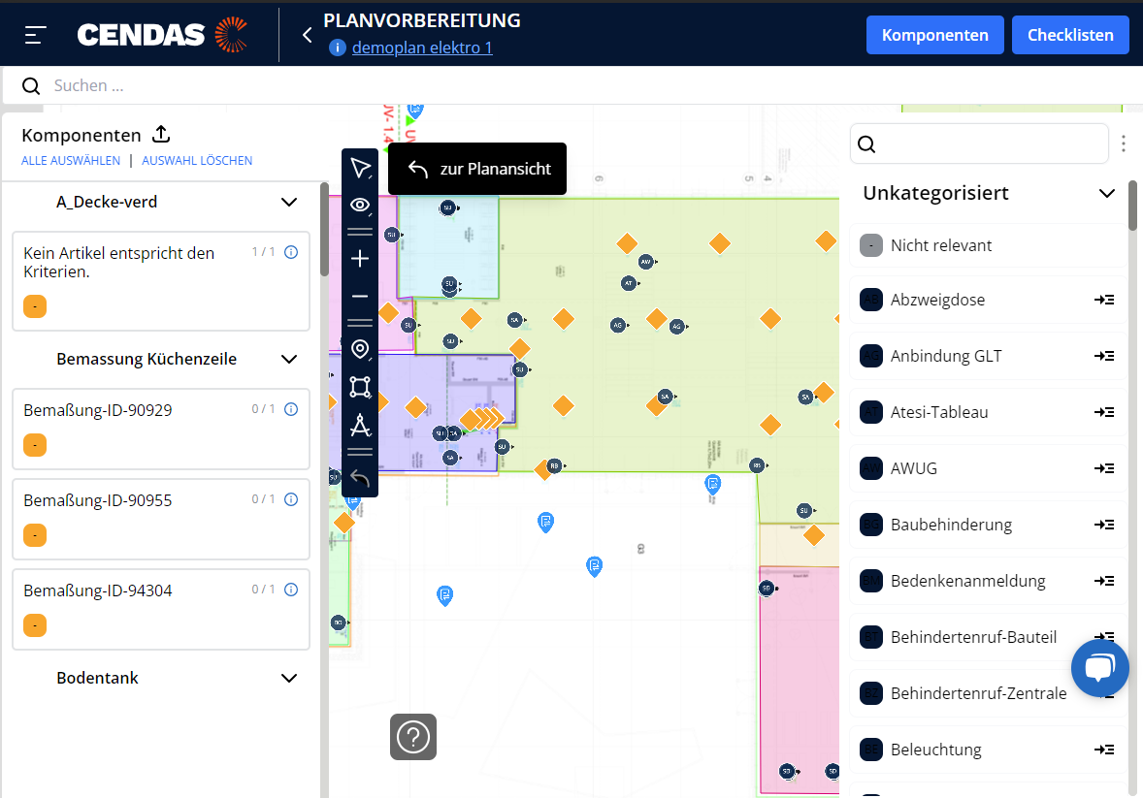Show info for Bemaßung-ID-94304
Viewport: 1143px width, 798px height.
291,590
